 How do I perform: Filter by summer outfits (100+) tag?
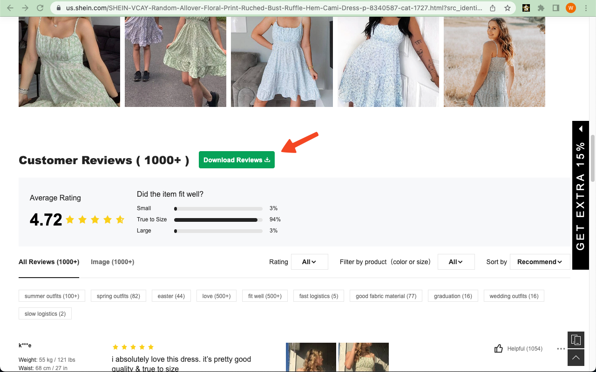pyautogui.click(x=52, y=296)
